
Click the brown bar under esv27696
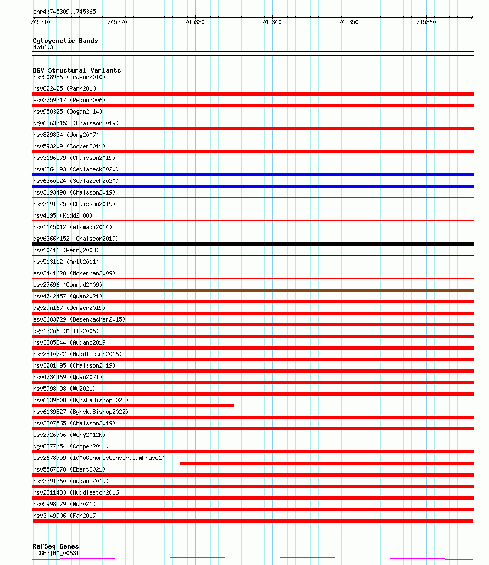pyautogui.click(x=253, y=290)
